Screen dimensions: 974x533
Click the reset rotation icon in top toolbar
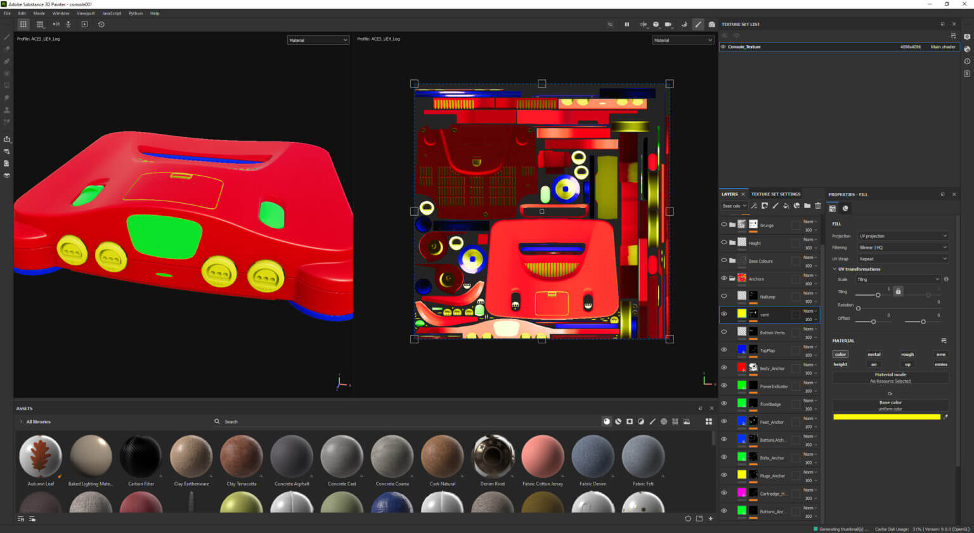tap(101, 24)
